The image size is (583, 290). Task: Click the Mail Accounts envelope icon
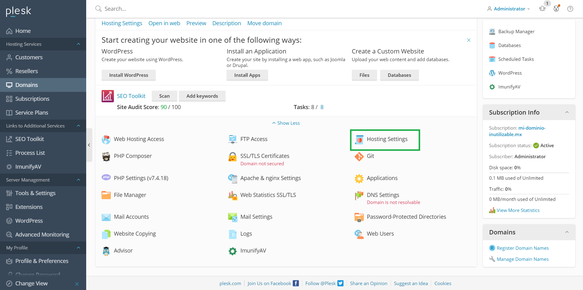coord(106,217)
